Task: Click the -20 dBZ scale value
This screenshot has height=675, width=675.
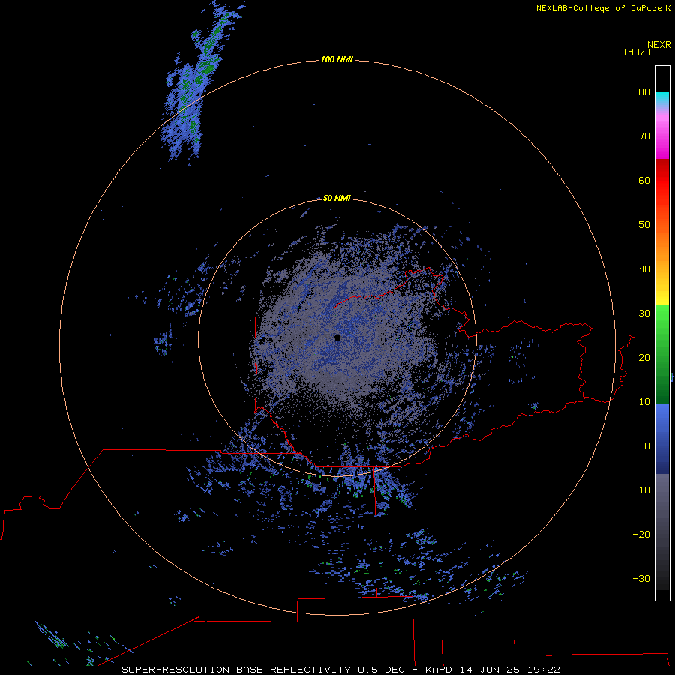Action: point(641,535)
